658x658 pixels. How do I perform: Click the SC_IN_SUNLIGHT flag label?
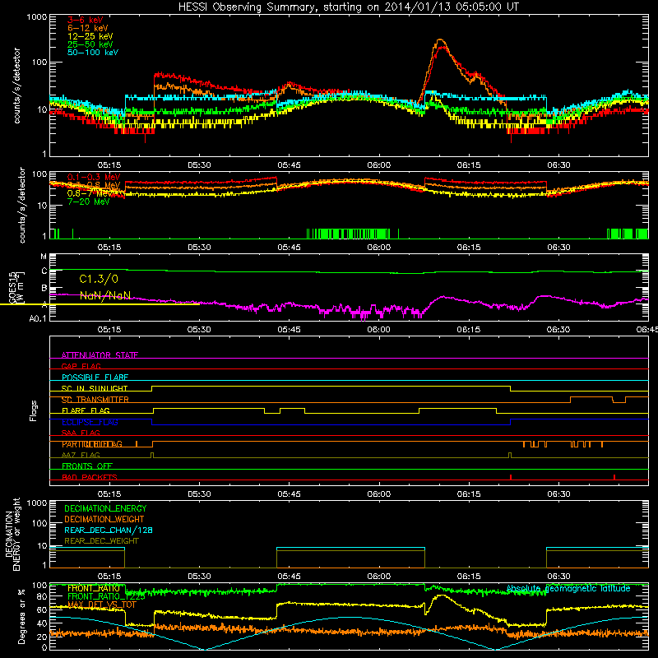[x=95, y=388]
